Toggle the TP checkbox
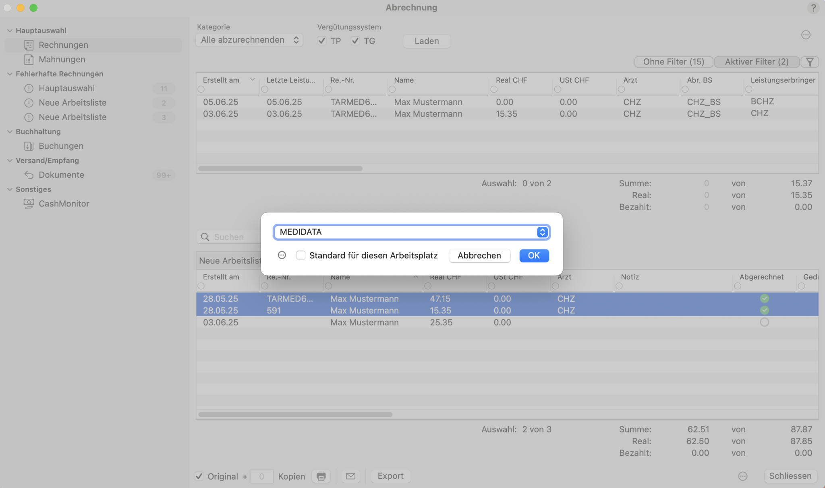This screenshot has height=488, width=825. point(321,41)
